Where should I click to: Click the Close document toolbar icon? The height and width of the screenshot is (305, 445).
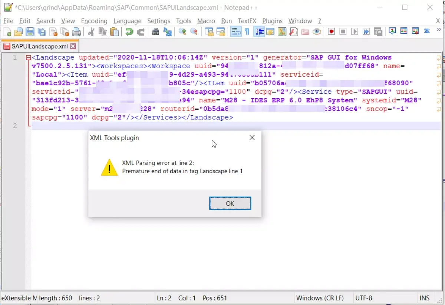pyautogui.click(x=53, y=32)
